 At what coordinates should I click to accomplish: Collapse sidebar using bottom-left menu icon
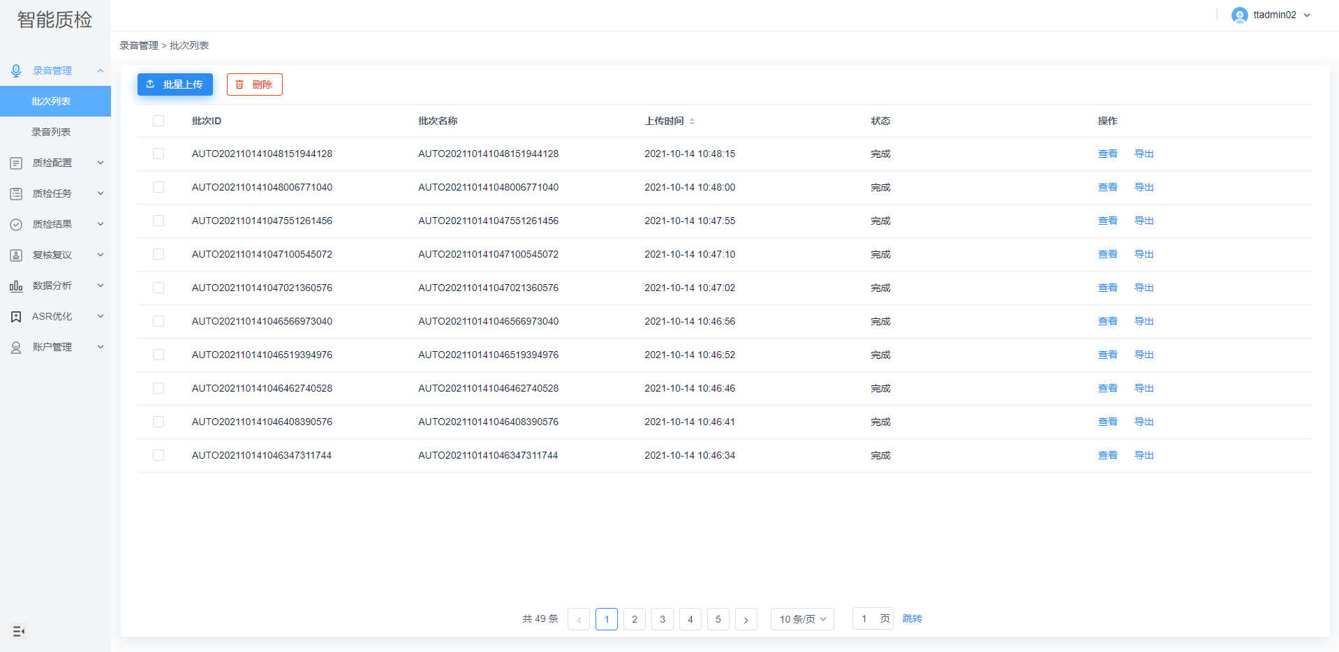(x=19, y=631)
